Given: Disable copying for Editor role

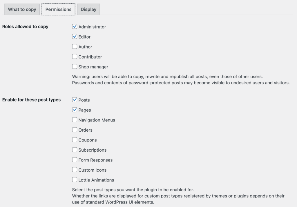Looking at the screenshot, I should click(75, 37).
